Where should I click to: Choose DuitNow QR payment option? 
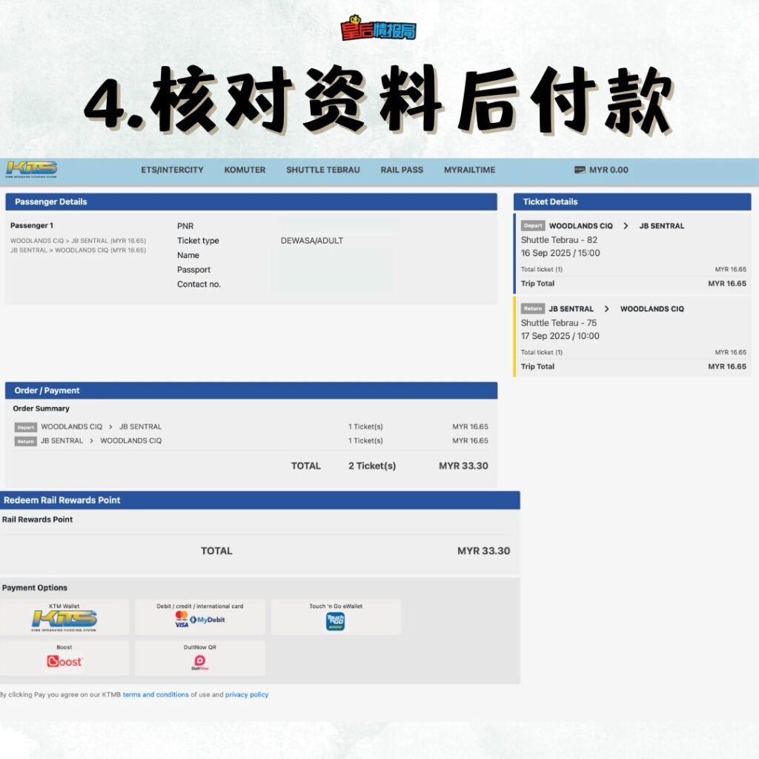point(199,658)
